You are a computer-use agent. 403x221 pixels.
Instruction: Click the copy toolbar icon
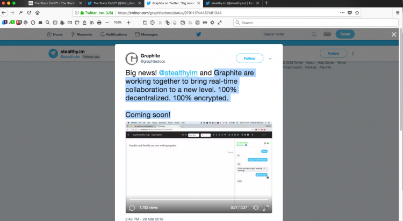coord(167,23)
